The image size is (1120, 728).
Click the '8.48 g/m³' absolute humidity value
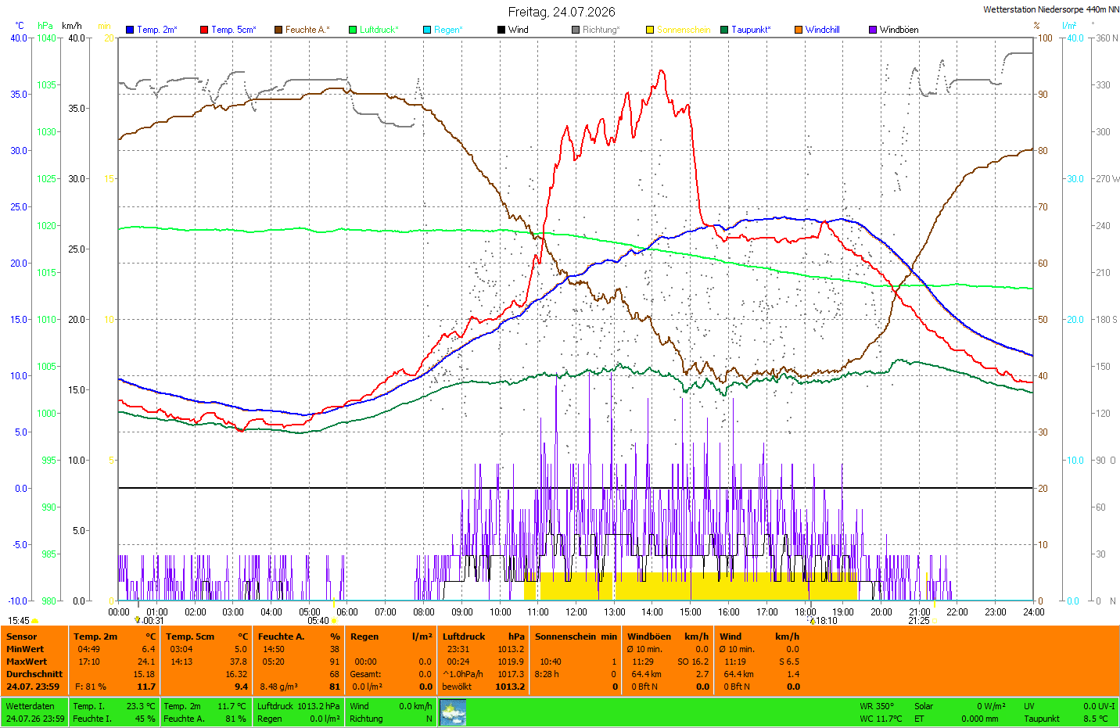(x=279, y=687)
